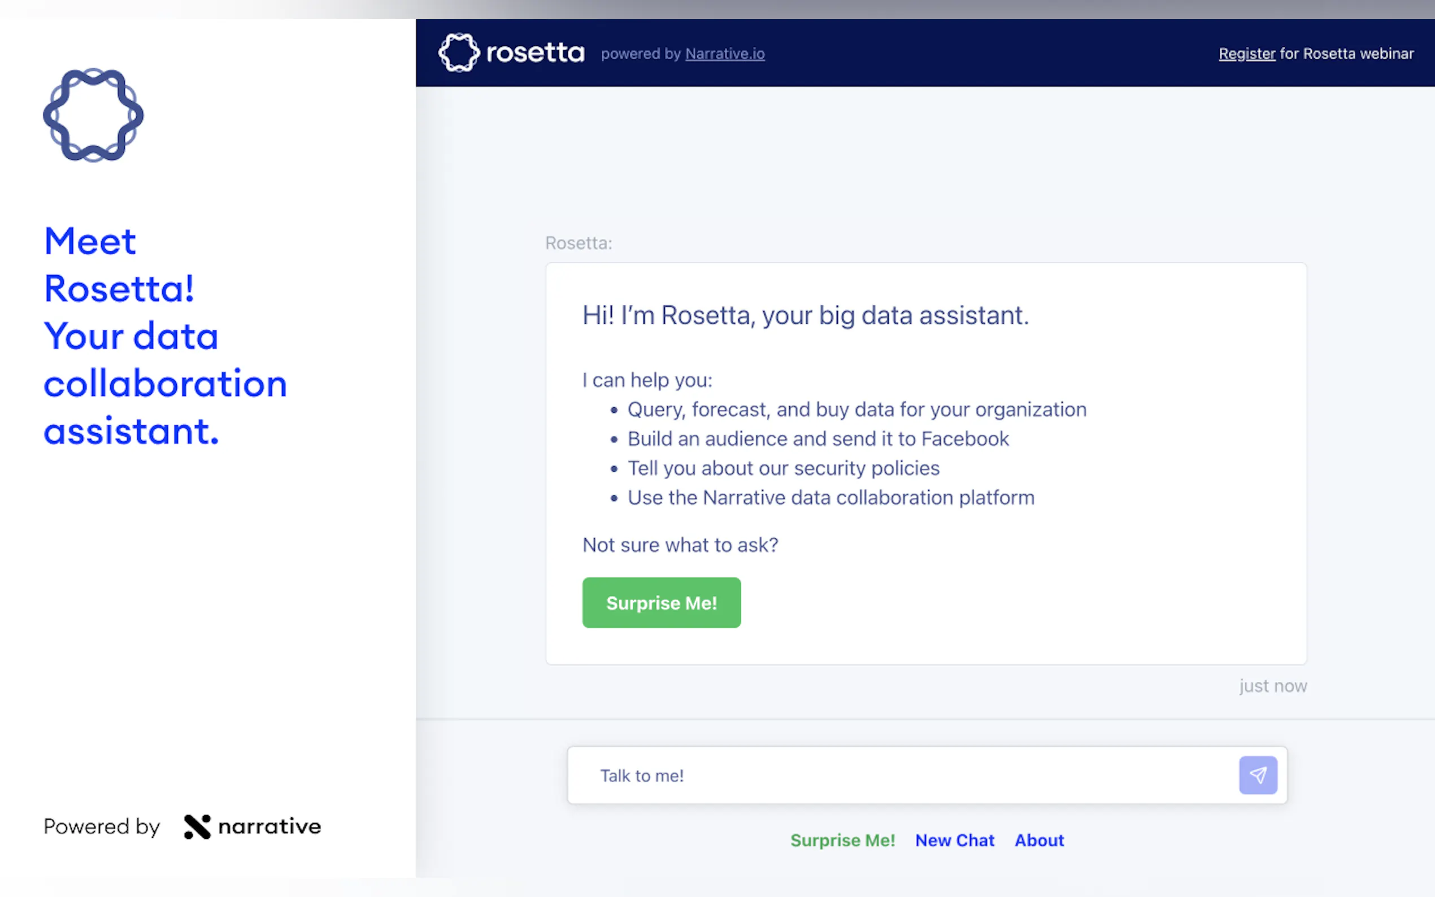Click Register for the Rosetta webinar
Screen dimensions: 1435x897
[1246, 54]
